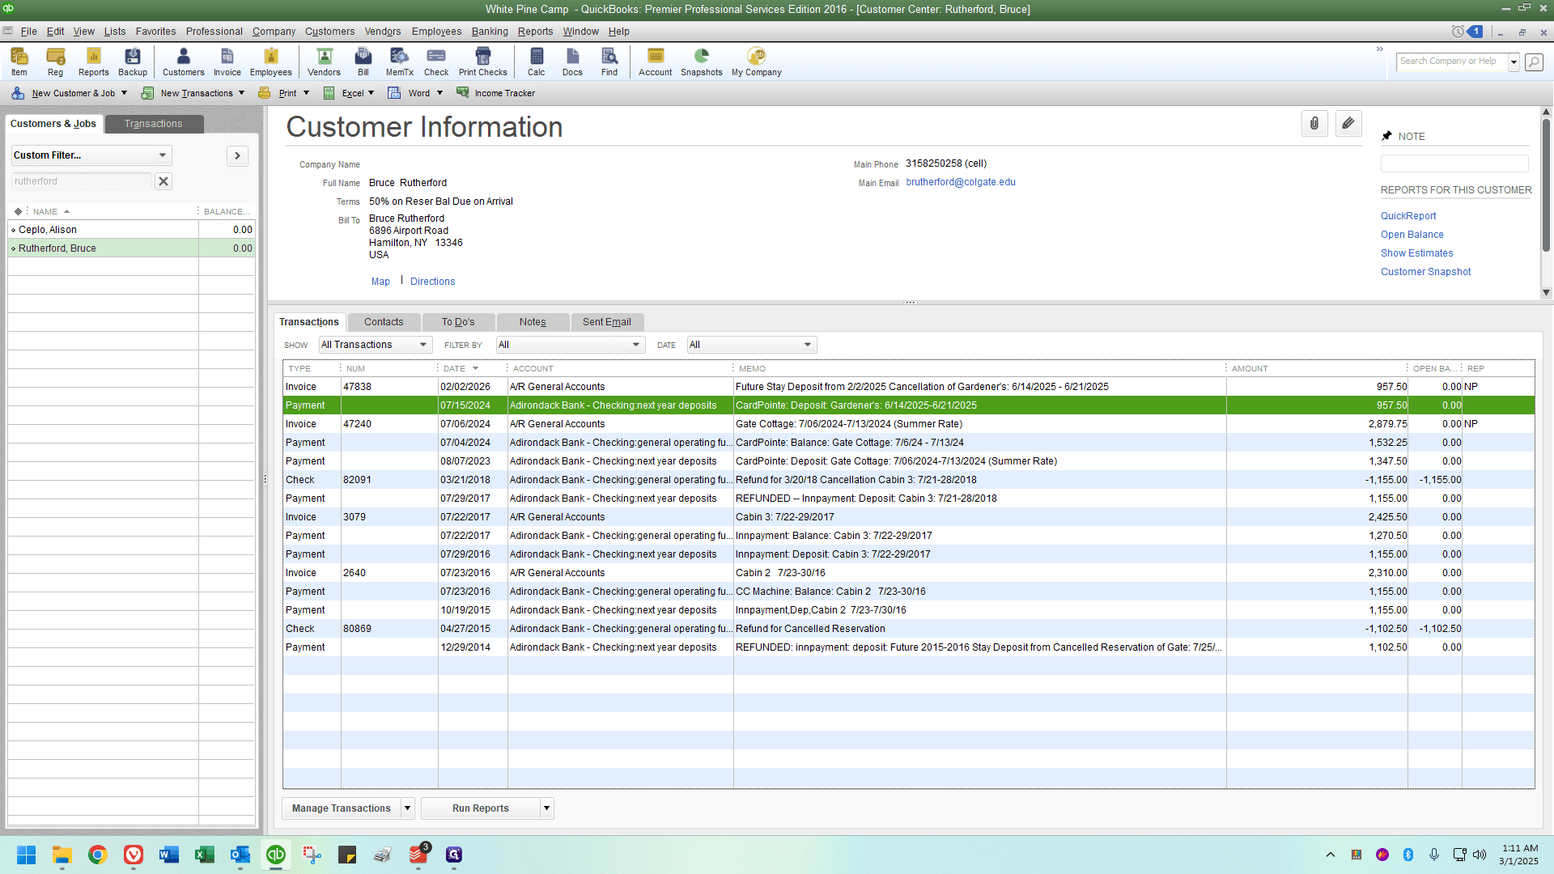Open the Account chart icon
1554x874 pixels.
point(656,62)
